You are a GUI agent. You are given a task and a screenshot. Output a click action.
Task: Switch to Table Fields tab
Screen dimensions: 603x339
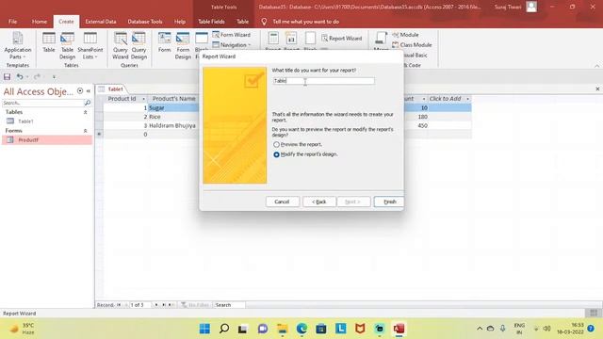coord(211,22)
